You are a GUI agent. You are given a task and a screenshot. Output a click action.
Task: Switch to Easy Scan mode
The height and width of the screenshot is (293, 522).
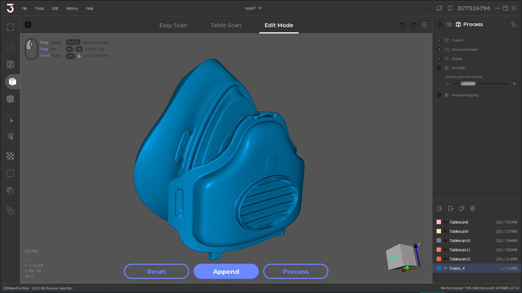pos(174,25)
